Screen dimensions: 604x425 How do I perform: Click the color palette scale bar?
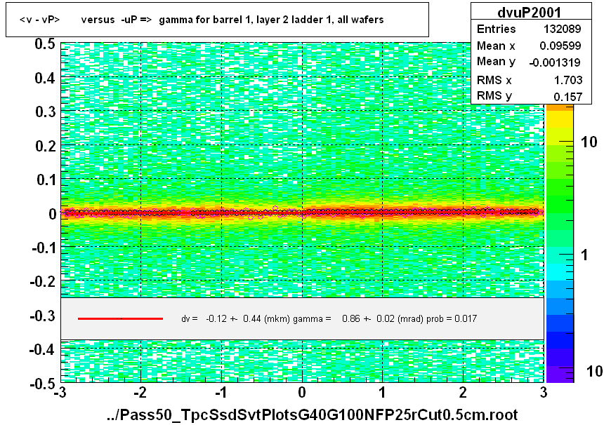[x=560, y=243]
